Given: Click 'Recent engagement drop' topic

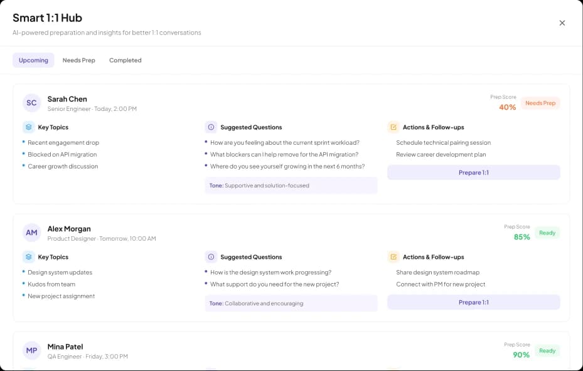Looking at the screenshot, I should [63, 143].
